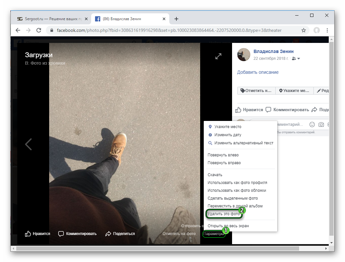The height and width of the screenshot is (262, 345).
Task: Switch to the Sergoot.ru tab
Action: 51,19
